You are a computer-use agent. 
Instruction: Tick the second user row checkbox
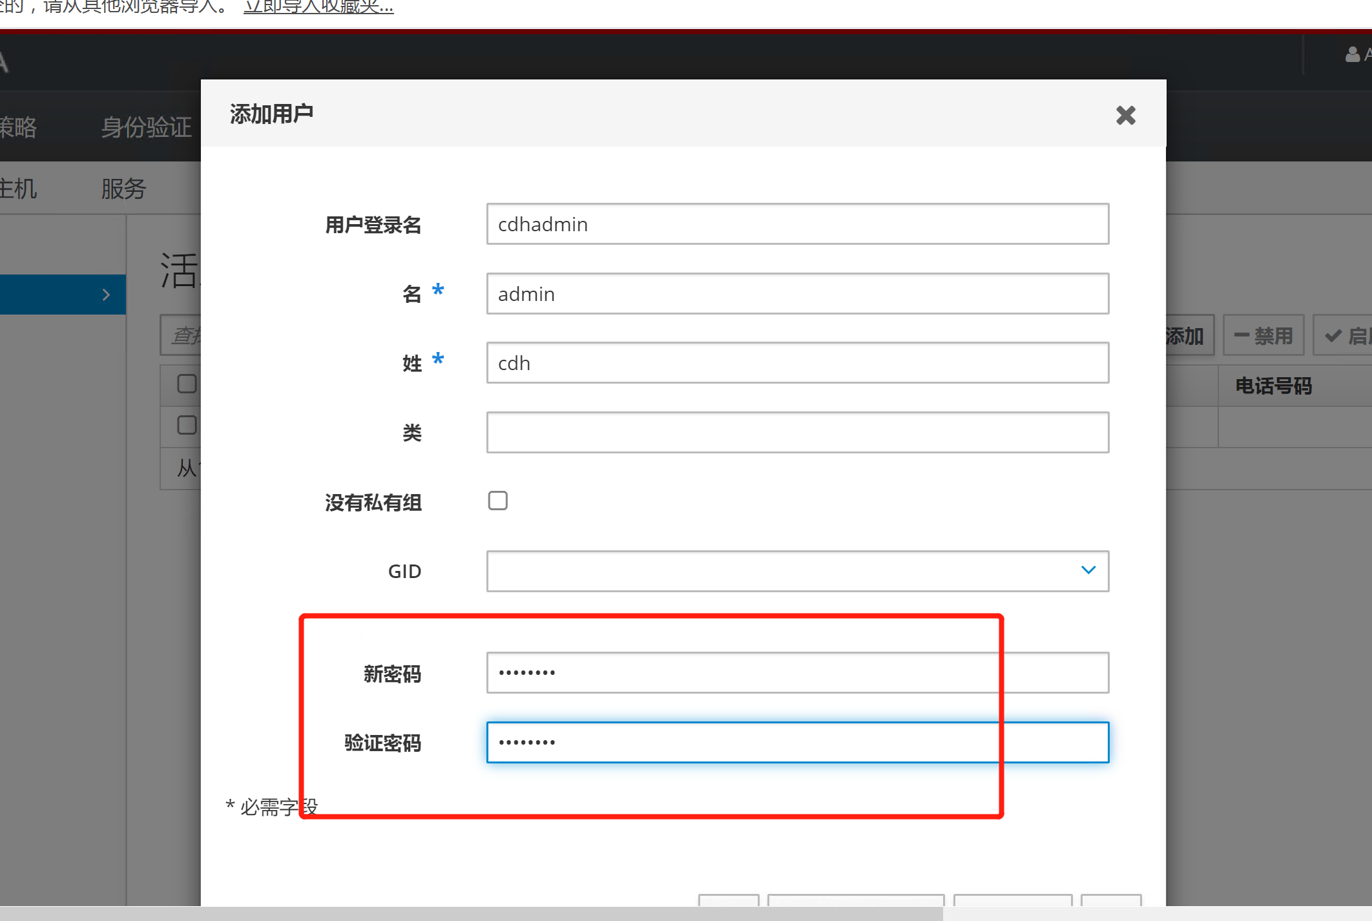pos(187,425)
